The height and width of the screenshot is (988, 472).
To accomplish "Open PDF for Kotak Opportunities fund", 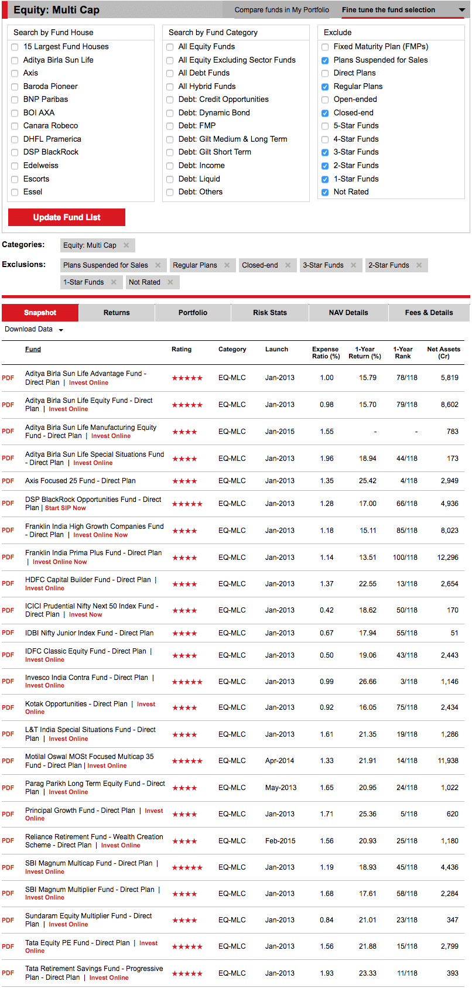I will (x=8, y=708).
